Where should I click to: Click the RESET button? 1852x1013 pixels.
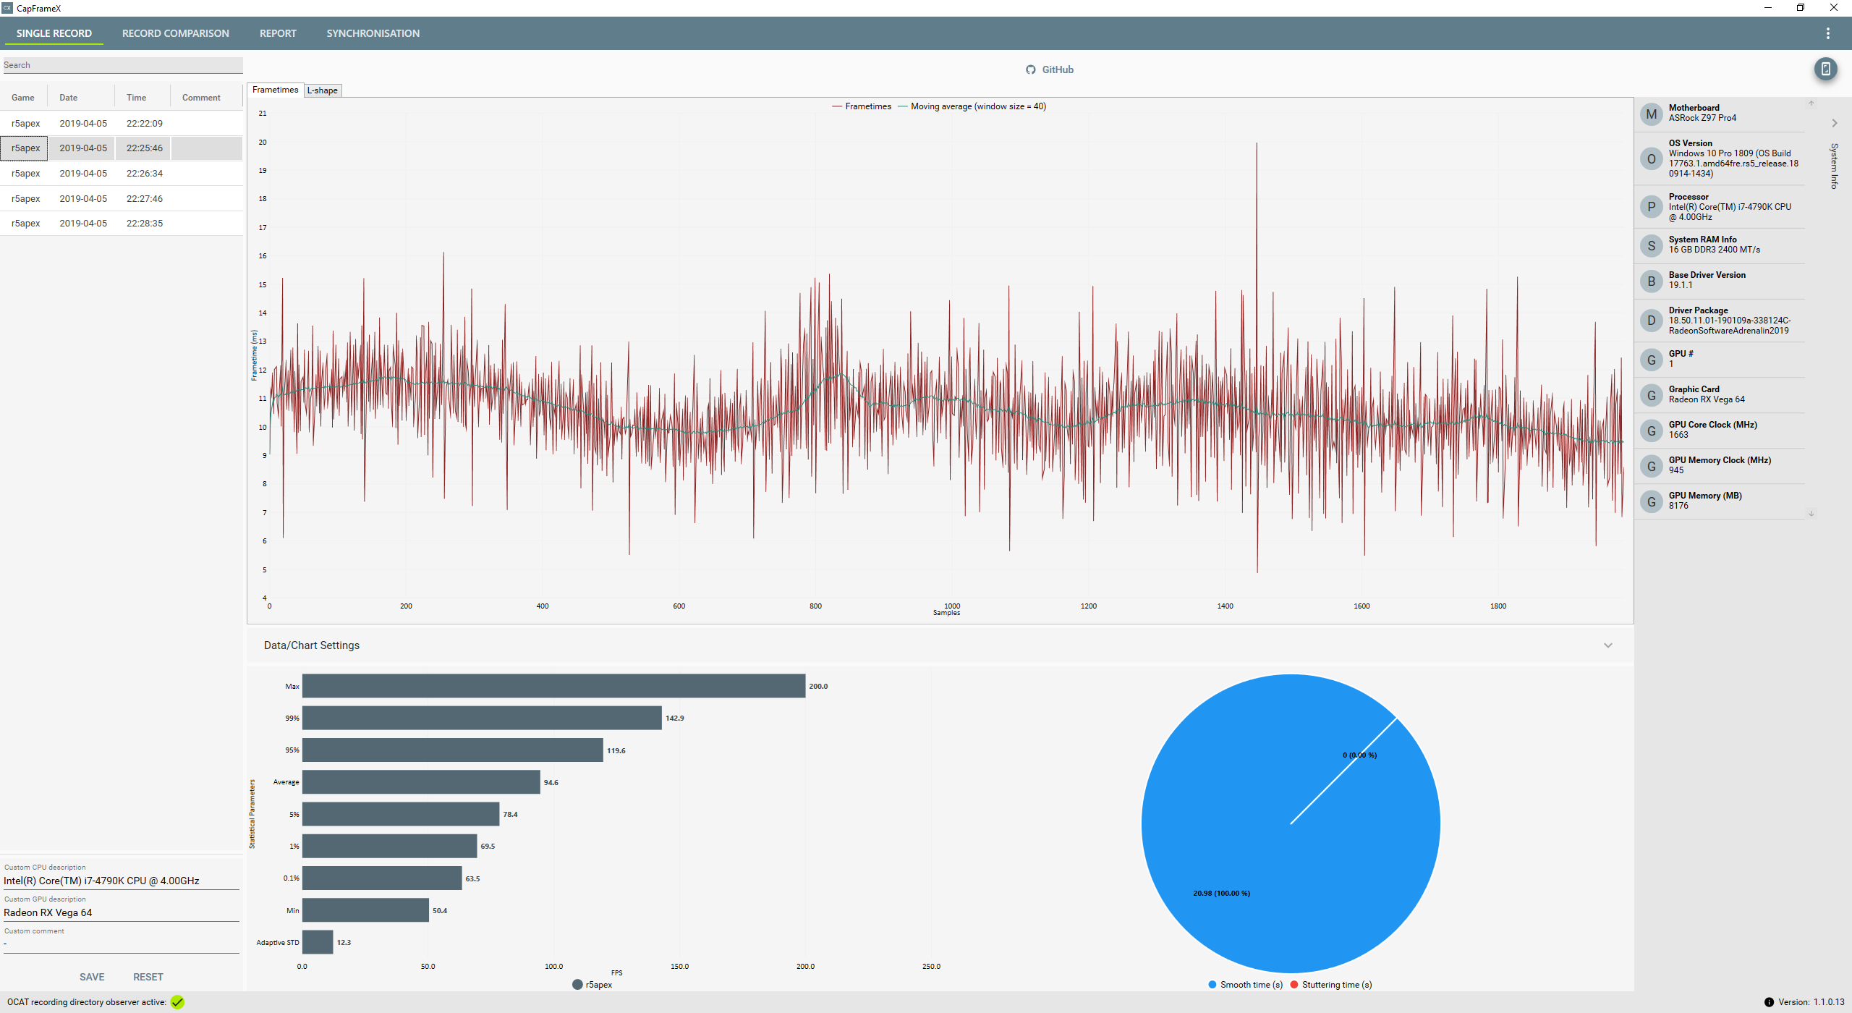(148, 977)
